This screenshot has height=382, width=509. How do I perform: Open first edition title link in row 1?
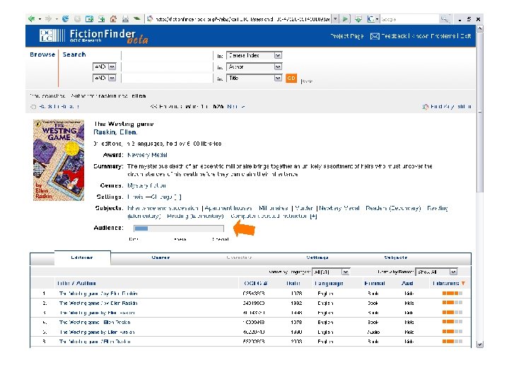[x=98, y=294]
